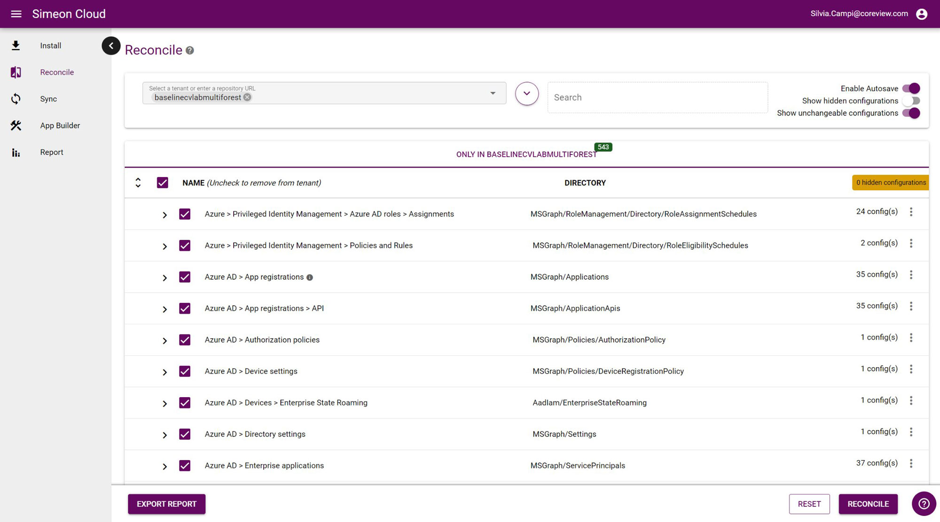Uncheck Azure AD > App registrations checkbox
This screenshot has width=940, height=522.
click(185, 277)
